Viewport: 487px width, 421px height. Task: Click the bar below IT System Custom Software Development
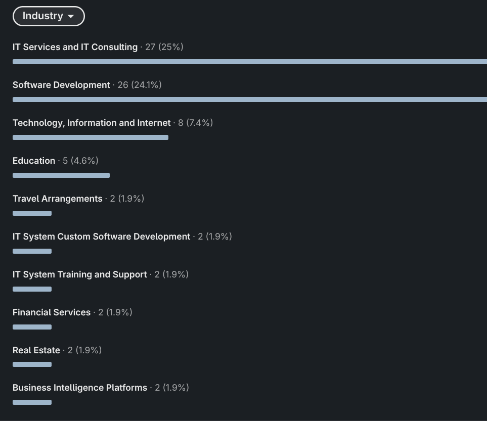click(x=32, y=251)
